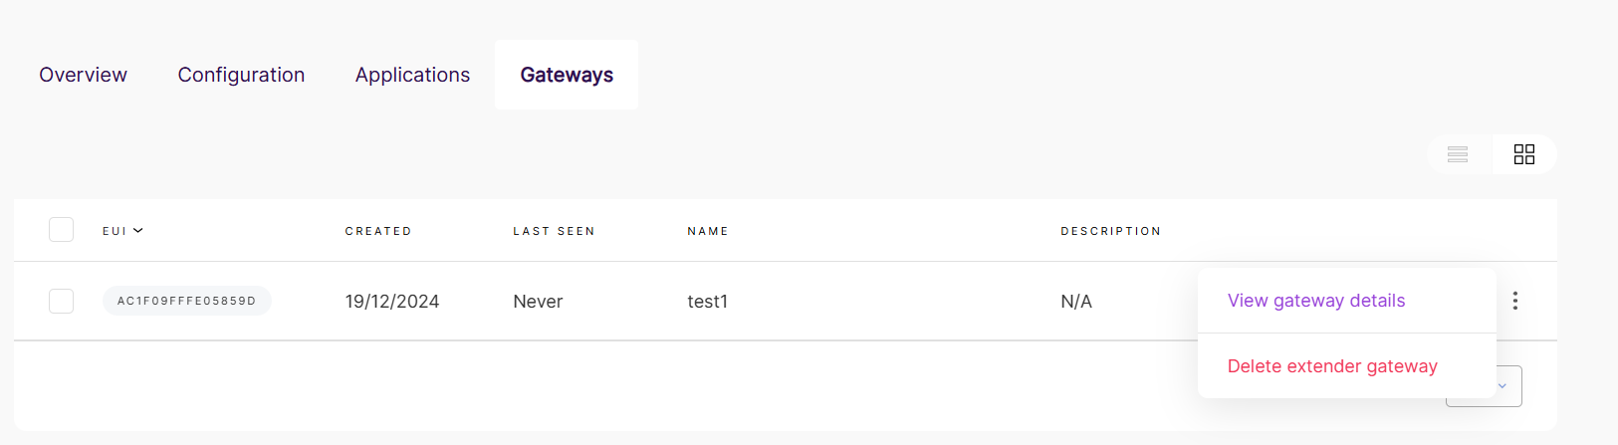Select the test1 gateway row checkbox
Screen dimensions: 1618x445
point(62,301)
